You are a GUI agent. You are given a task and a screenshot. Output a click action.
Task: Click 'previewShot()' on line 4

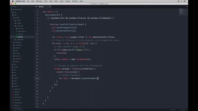tap(52, 15)
